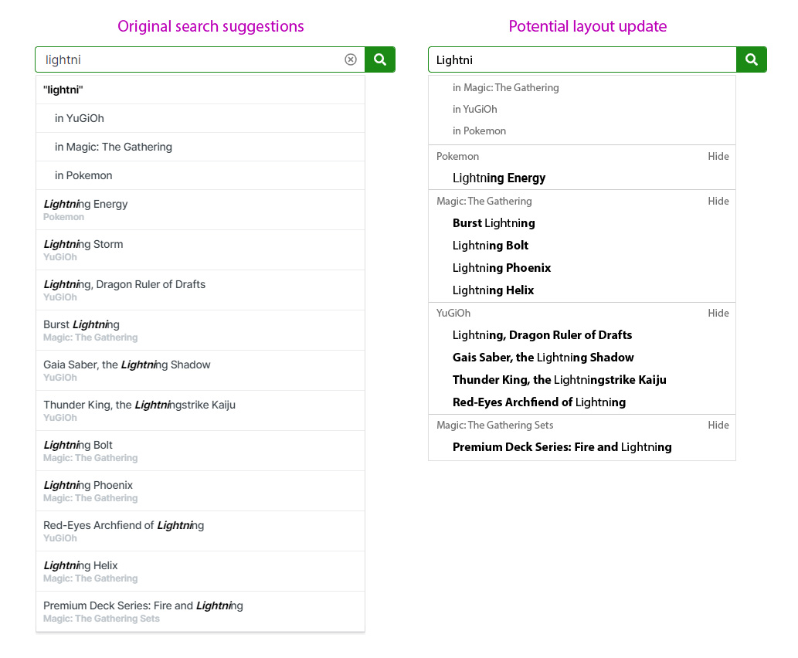The image size is (798, 658).
Task: Choose Premium Deck Series in the original suggestion list
Action: tap(200, 612)
